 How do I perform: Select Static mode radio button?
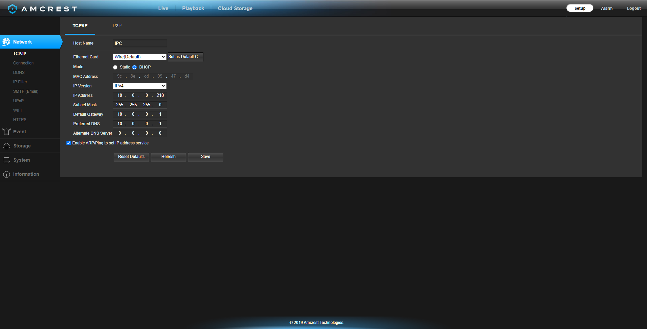click(115, 67)
